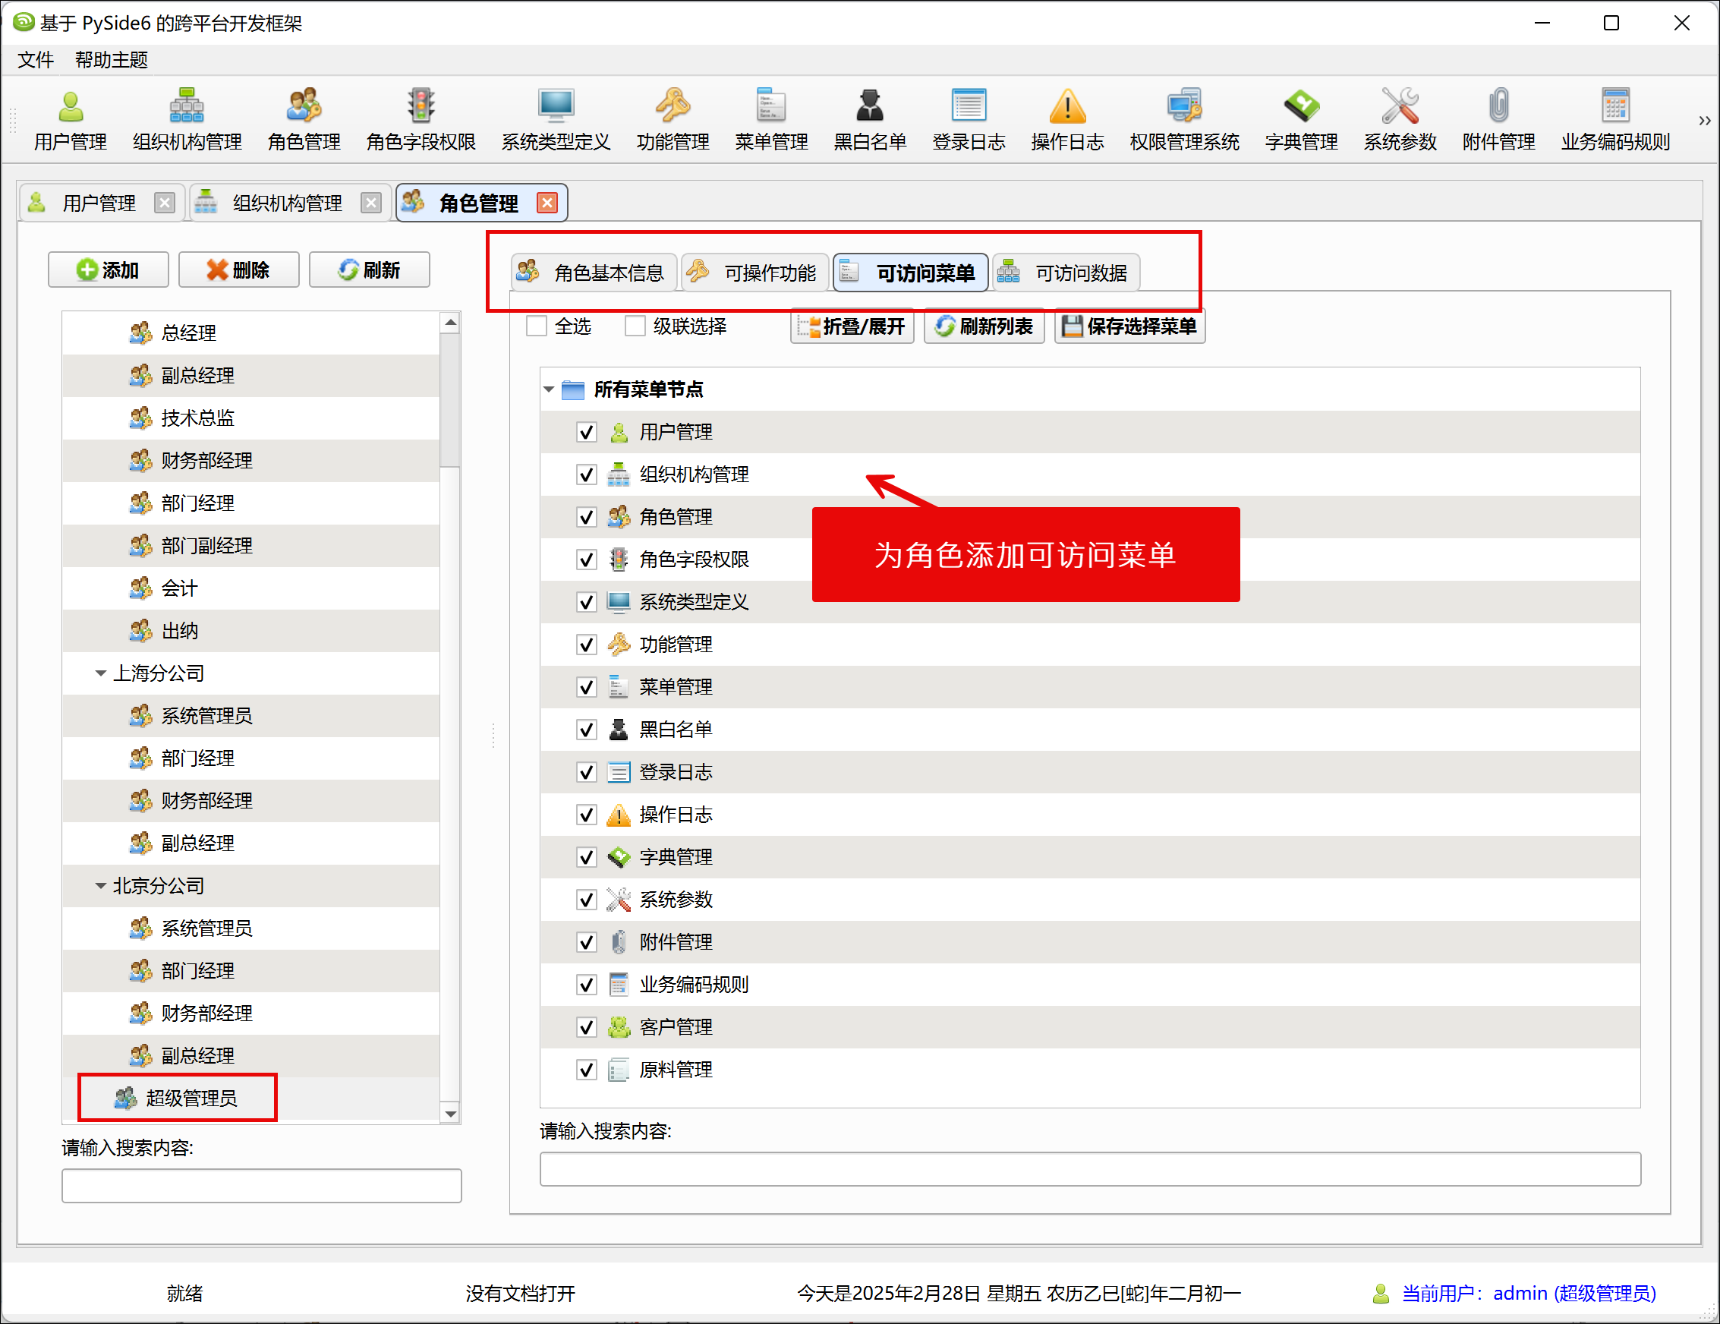Close the 用户管理 tab
The width and height of the screenshot is (1720, 1324).
[164, 203]
